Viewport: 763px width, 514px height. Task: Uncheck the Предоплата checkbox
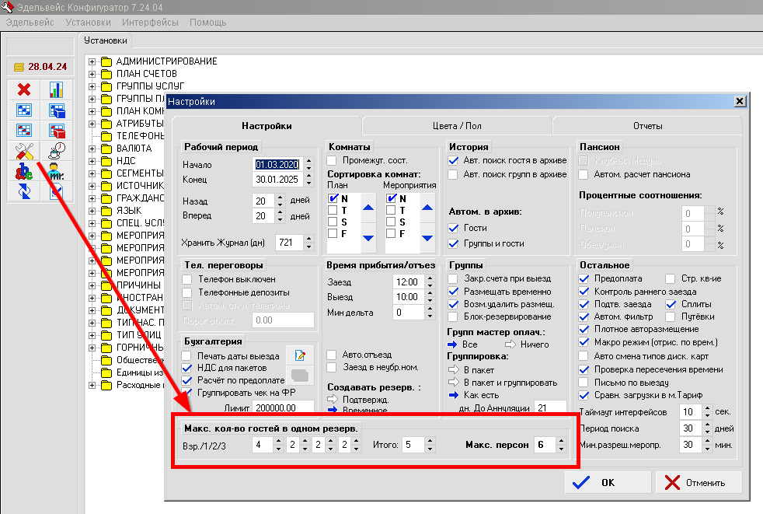point(585,278)
